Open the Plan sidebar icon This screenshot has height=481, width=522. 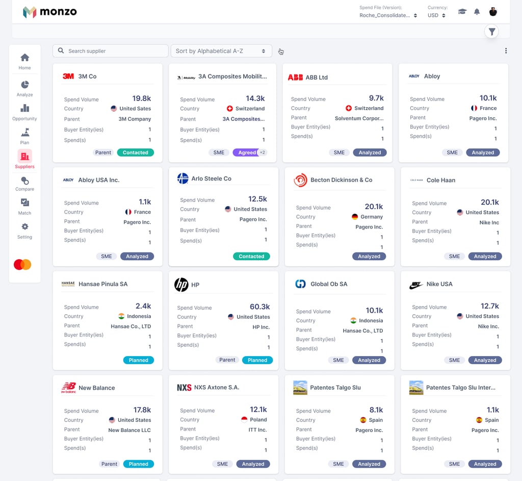(x=24, y=133)
